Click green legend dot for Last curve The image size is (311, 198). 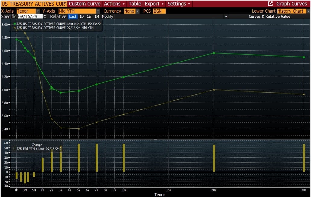coord(15,24)
